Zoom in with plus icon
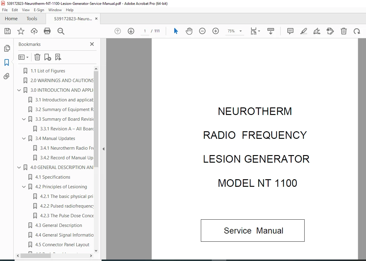366x261 pixels. pyautogui.click(x=216, y=31)
